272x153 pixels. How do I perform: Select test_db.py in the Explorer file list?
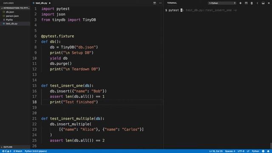pyautogui.click(x=11, y=24)
